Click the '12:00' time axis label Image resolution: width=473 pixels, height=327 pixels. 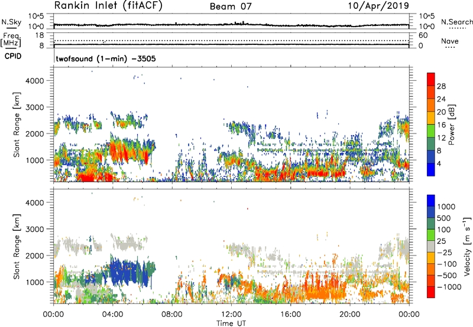[x=231, y=315]
